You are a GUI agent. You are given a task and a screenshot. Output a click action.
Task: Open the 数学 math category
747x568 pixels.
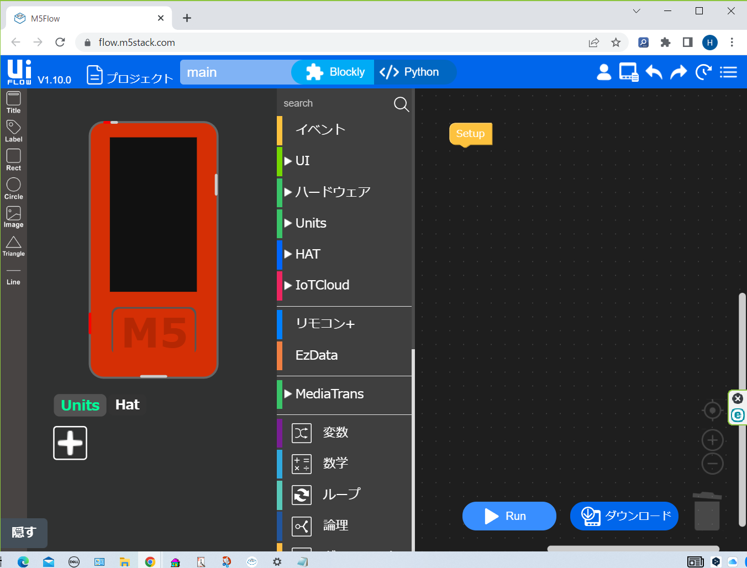pos(344,464)
